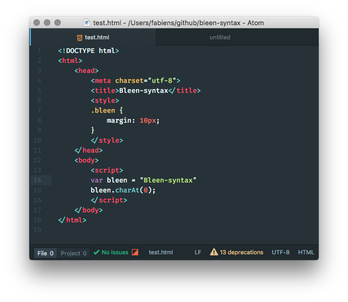Select the Project 0 linter scope
The height and width of the screenshot is (302, 348).
point(74,253)
